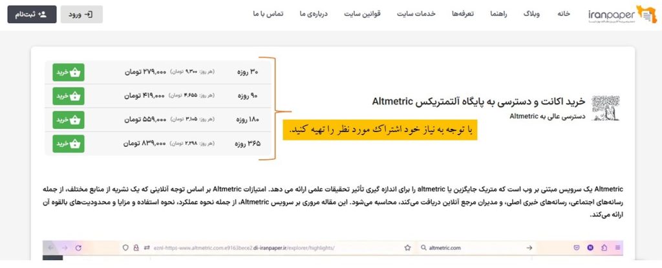Click the altmetric.com search field
The image size is (662, 268).
point(476,248)
